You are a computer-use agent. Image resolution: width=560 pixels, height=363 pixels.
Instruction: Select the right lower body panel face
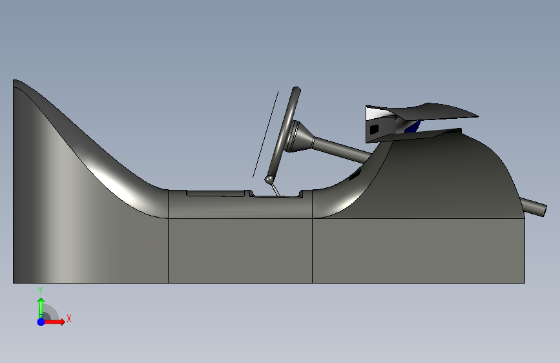418,251
